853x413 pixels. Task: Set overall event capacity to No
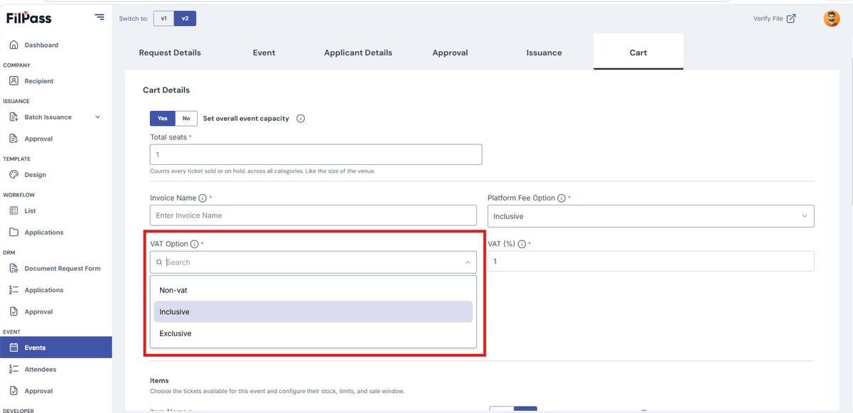pyautogui.click(x=186, y=119)
